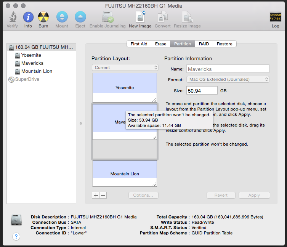287x247 pixels.
Task: Remove partition with the minus button
Action: click(103, 196)
